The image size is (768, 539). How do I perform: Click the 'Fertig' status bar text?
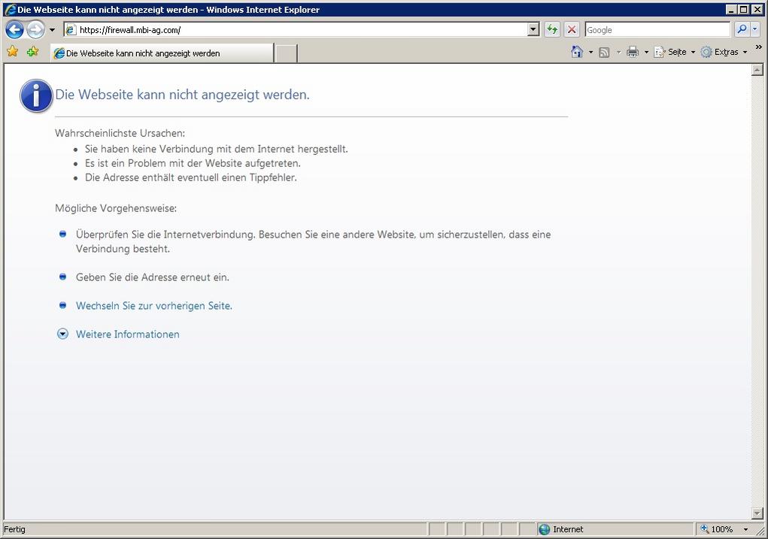coord(15,529)
